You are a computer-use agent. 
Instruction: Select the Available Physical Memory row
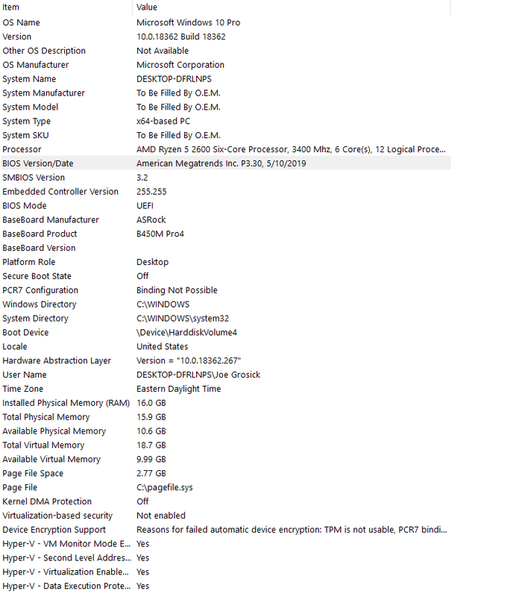226,431
